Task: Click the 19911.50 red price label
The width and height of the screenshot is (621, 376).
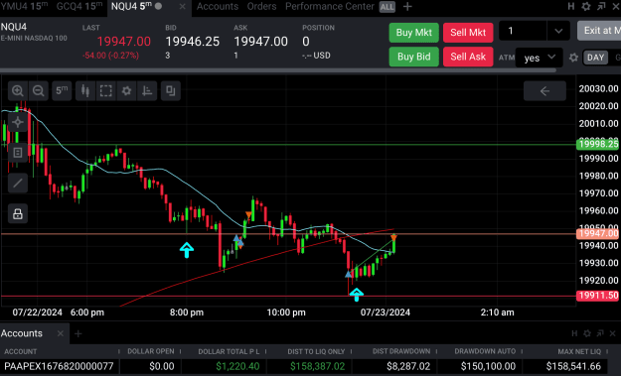Action: 597,296
